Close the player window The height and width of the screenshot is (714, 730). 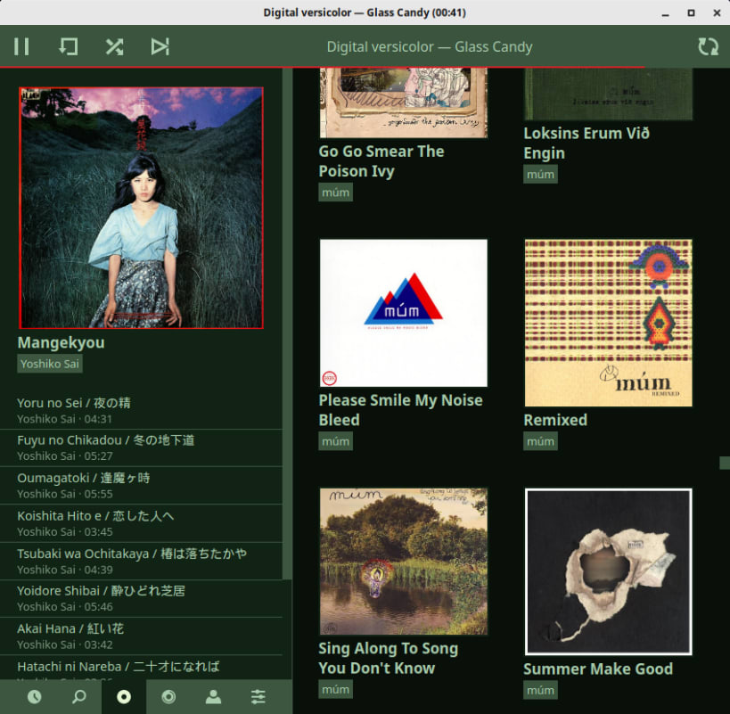(717, 13)
